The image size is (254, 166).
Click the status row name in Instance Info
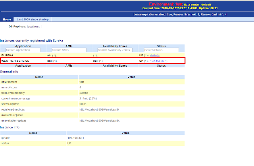5,143
